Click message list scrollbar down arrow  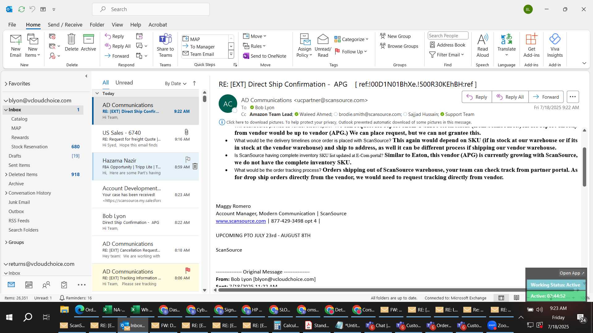click(204, 290)
